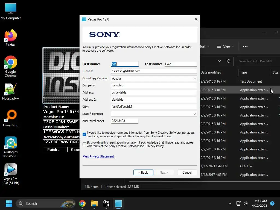Image resolution: width=280 pixels, height=210 pixels.
Task: Sort by the Size column header
Action: click(x=276, y=72)
